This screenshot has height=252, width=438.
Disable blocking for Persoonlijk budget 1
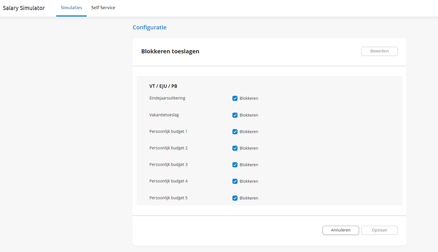click(235, 132)
